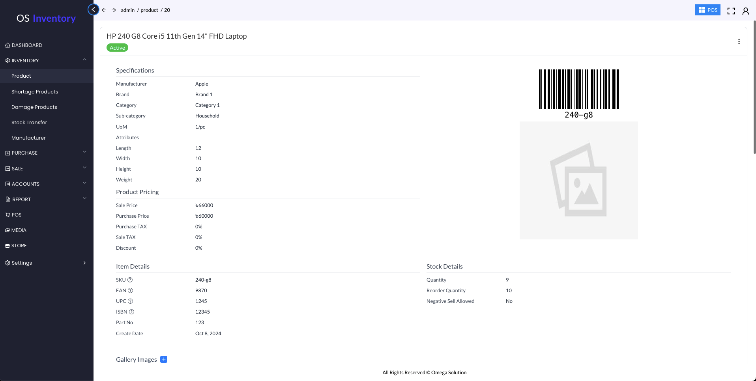Go to Stock Transfer page
Viewport: 756px width, 381px height.
(29, 123)
